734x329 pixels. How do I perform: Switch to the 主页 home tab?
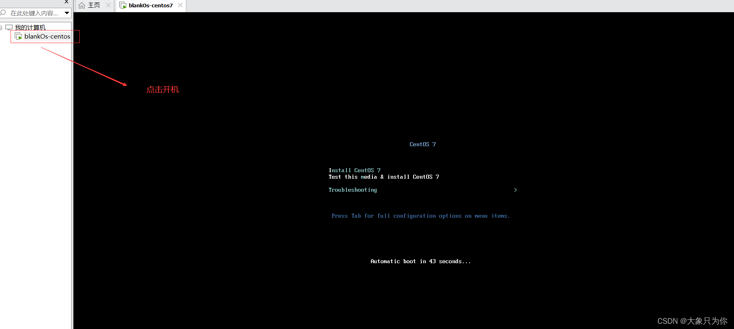[x=94, y=5]
